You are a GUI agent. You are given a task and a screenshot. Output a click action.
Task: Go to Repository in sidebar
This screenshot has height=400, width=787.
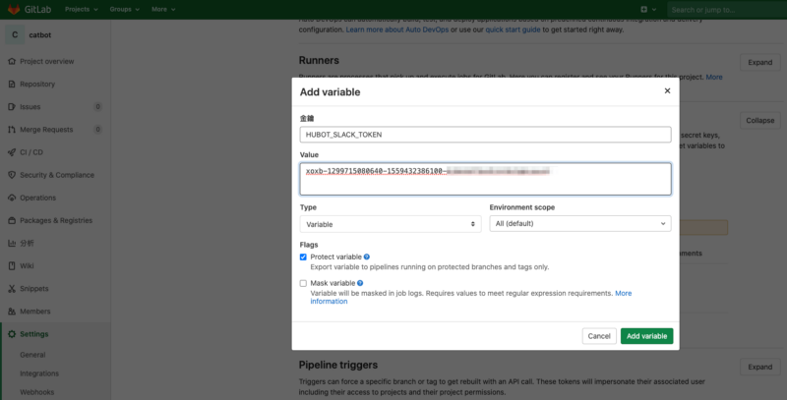point(37,84)
